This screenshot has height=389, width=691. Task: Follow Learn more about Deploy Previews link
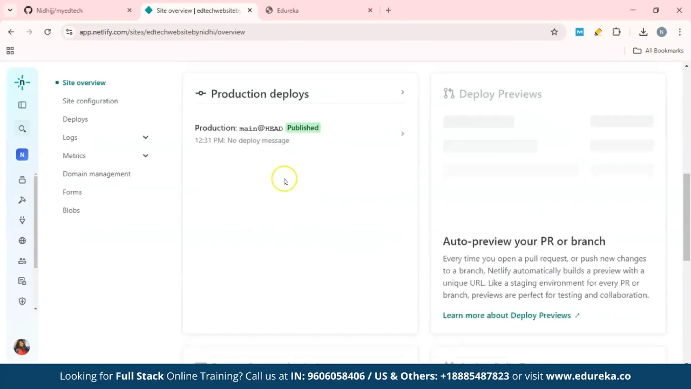(x=511, y=315)
